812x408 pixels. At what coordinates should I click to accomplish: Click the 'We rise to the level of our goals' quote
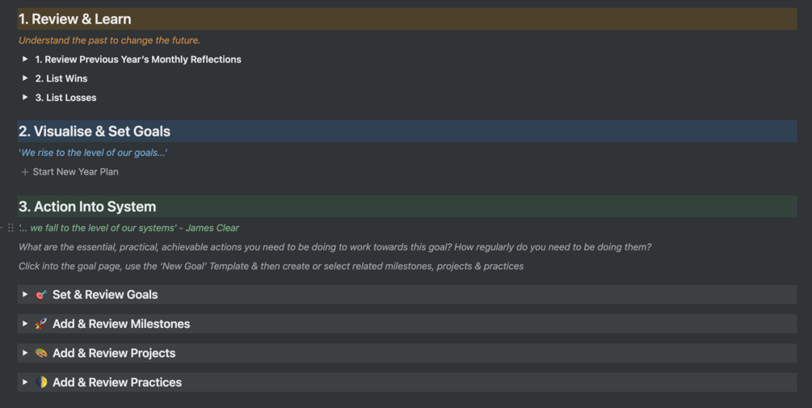click(93, 153)
